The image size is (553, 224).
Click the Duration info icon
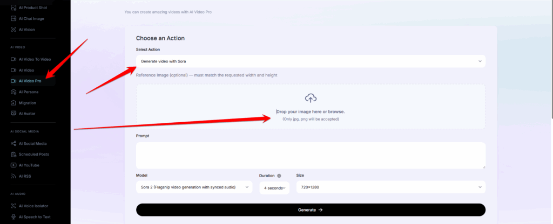tap(279, 176)
